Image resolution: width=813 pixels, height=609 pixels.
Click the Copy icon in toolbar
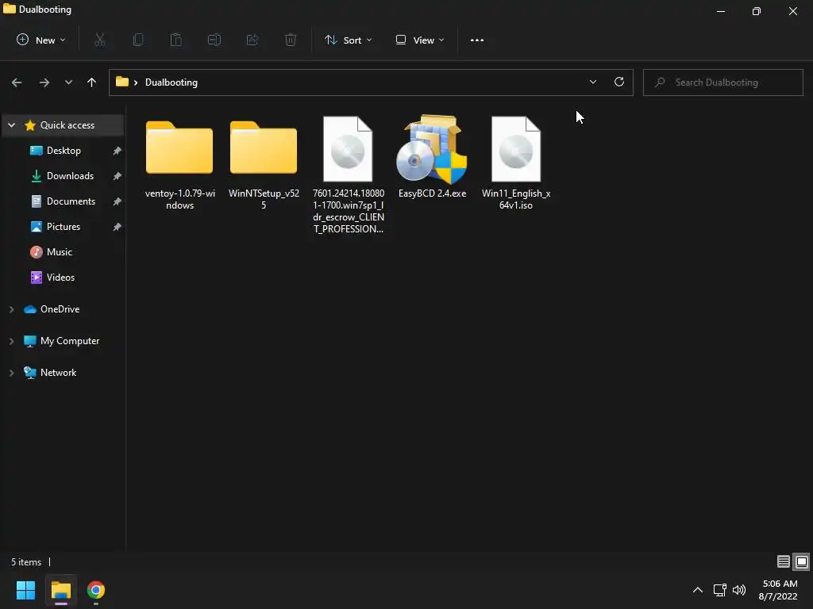138,40
